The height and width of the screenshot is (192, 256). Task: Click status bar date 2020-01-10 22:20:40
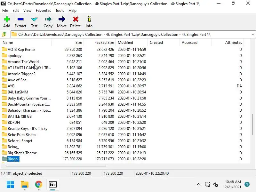(152, 173)
